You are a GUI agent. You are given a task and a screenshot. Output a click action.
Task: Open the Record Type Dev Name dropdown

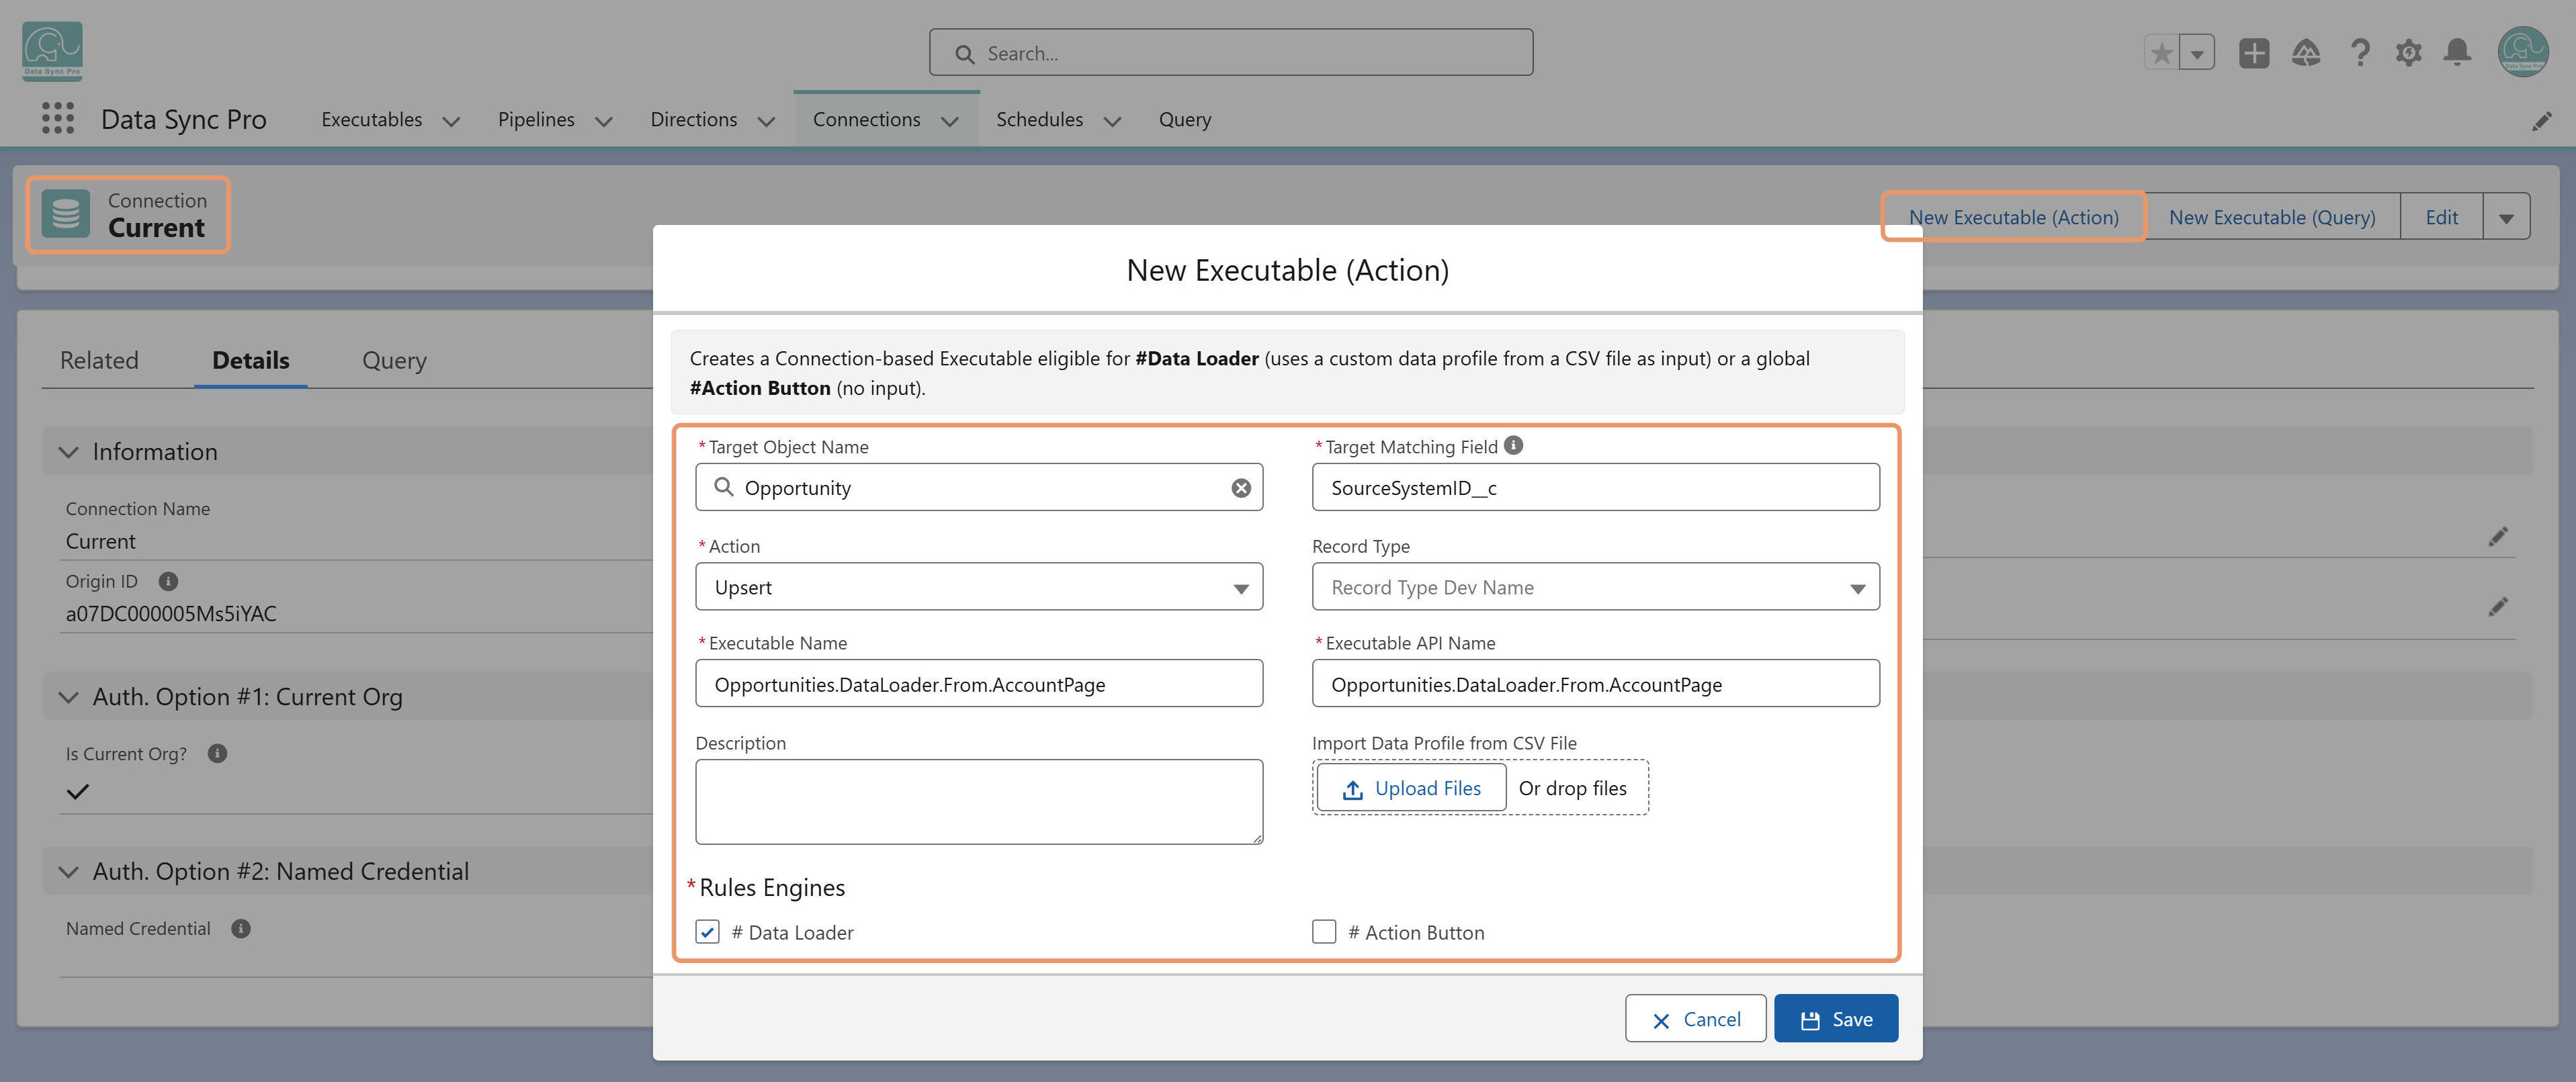click(1595, 587)
